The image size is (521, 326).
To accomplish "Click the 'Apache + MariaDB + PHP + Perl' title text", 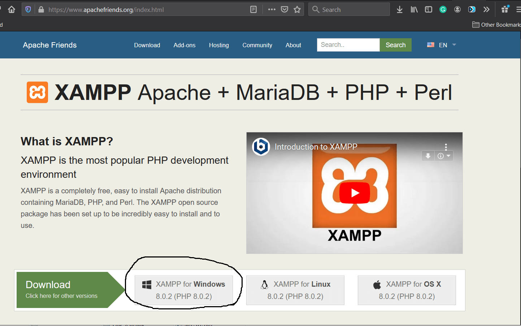I will click(x=295, y=92).
